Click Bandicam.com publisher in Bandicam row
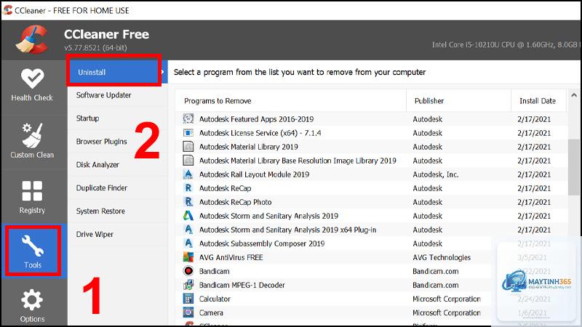582x327 pixels. [435, 271]
